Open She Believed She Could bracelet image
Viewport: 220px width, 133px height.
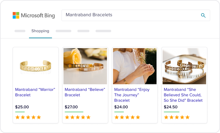(x=184, y=66)
